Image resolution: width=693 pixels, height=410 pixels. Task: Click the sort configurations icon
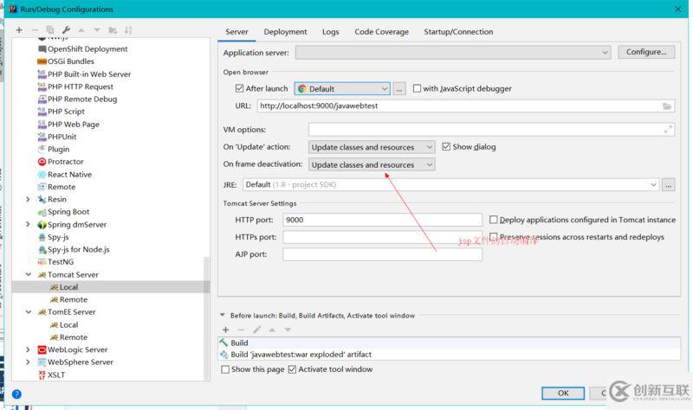point(128,30)
